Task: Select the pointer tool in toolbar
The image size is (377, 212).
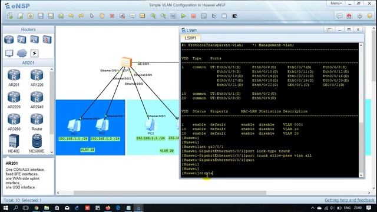Action: pyautogui.click(x=92, y=16)
